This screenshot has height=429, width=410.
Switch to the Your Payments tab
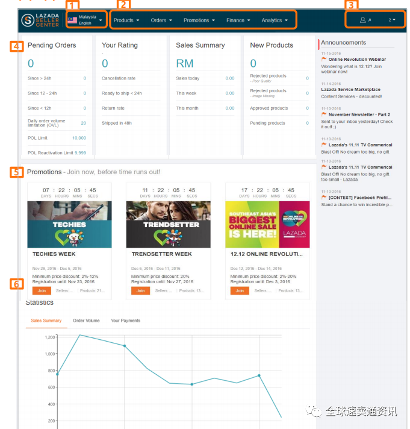click(125, 321)
